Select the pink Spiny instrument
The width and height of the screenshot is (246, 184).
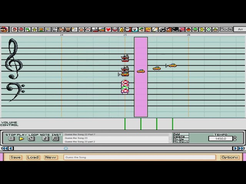182,30
